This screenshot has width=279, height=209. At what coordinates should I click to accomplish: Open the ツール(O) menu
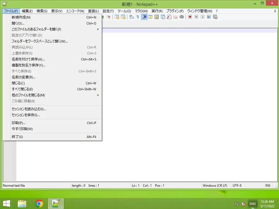124,11
